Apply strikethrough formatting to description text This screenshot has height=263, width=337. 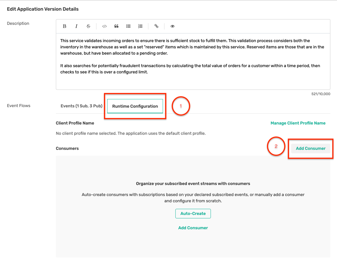88,26
